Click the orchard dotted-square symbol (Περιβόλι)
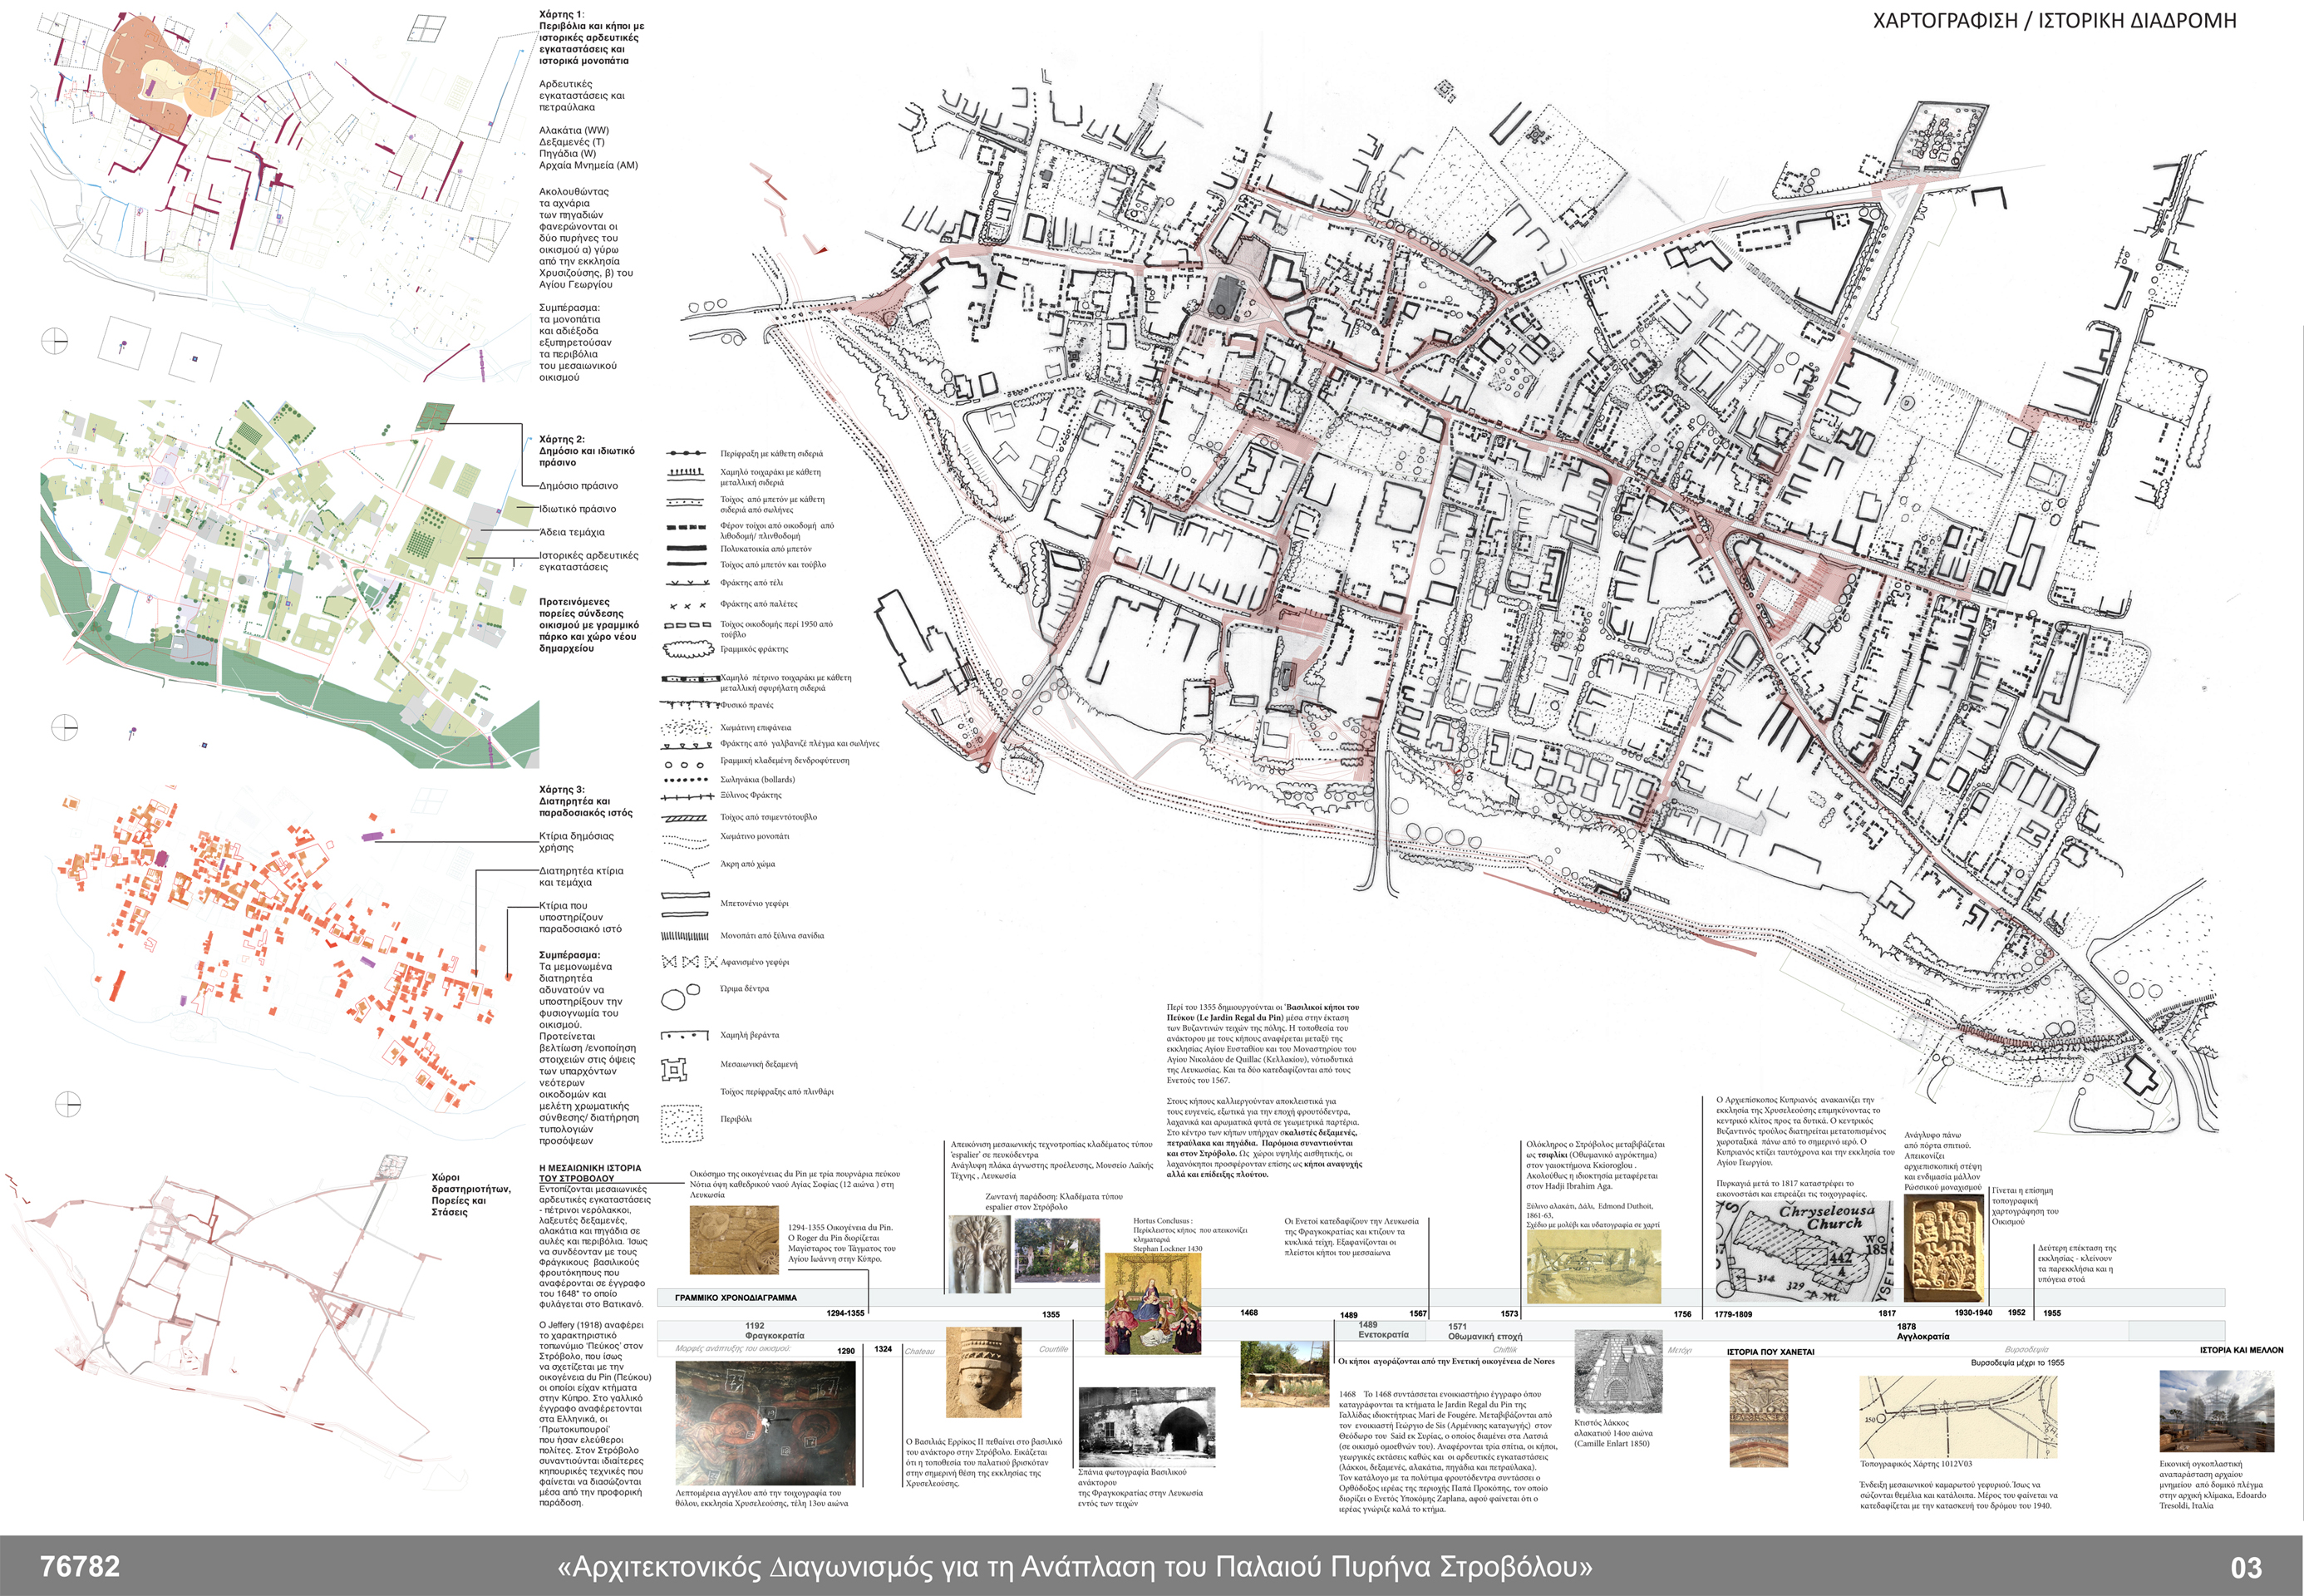 coord(681,1123)
